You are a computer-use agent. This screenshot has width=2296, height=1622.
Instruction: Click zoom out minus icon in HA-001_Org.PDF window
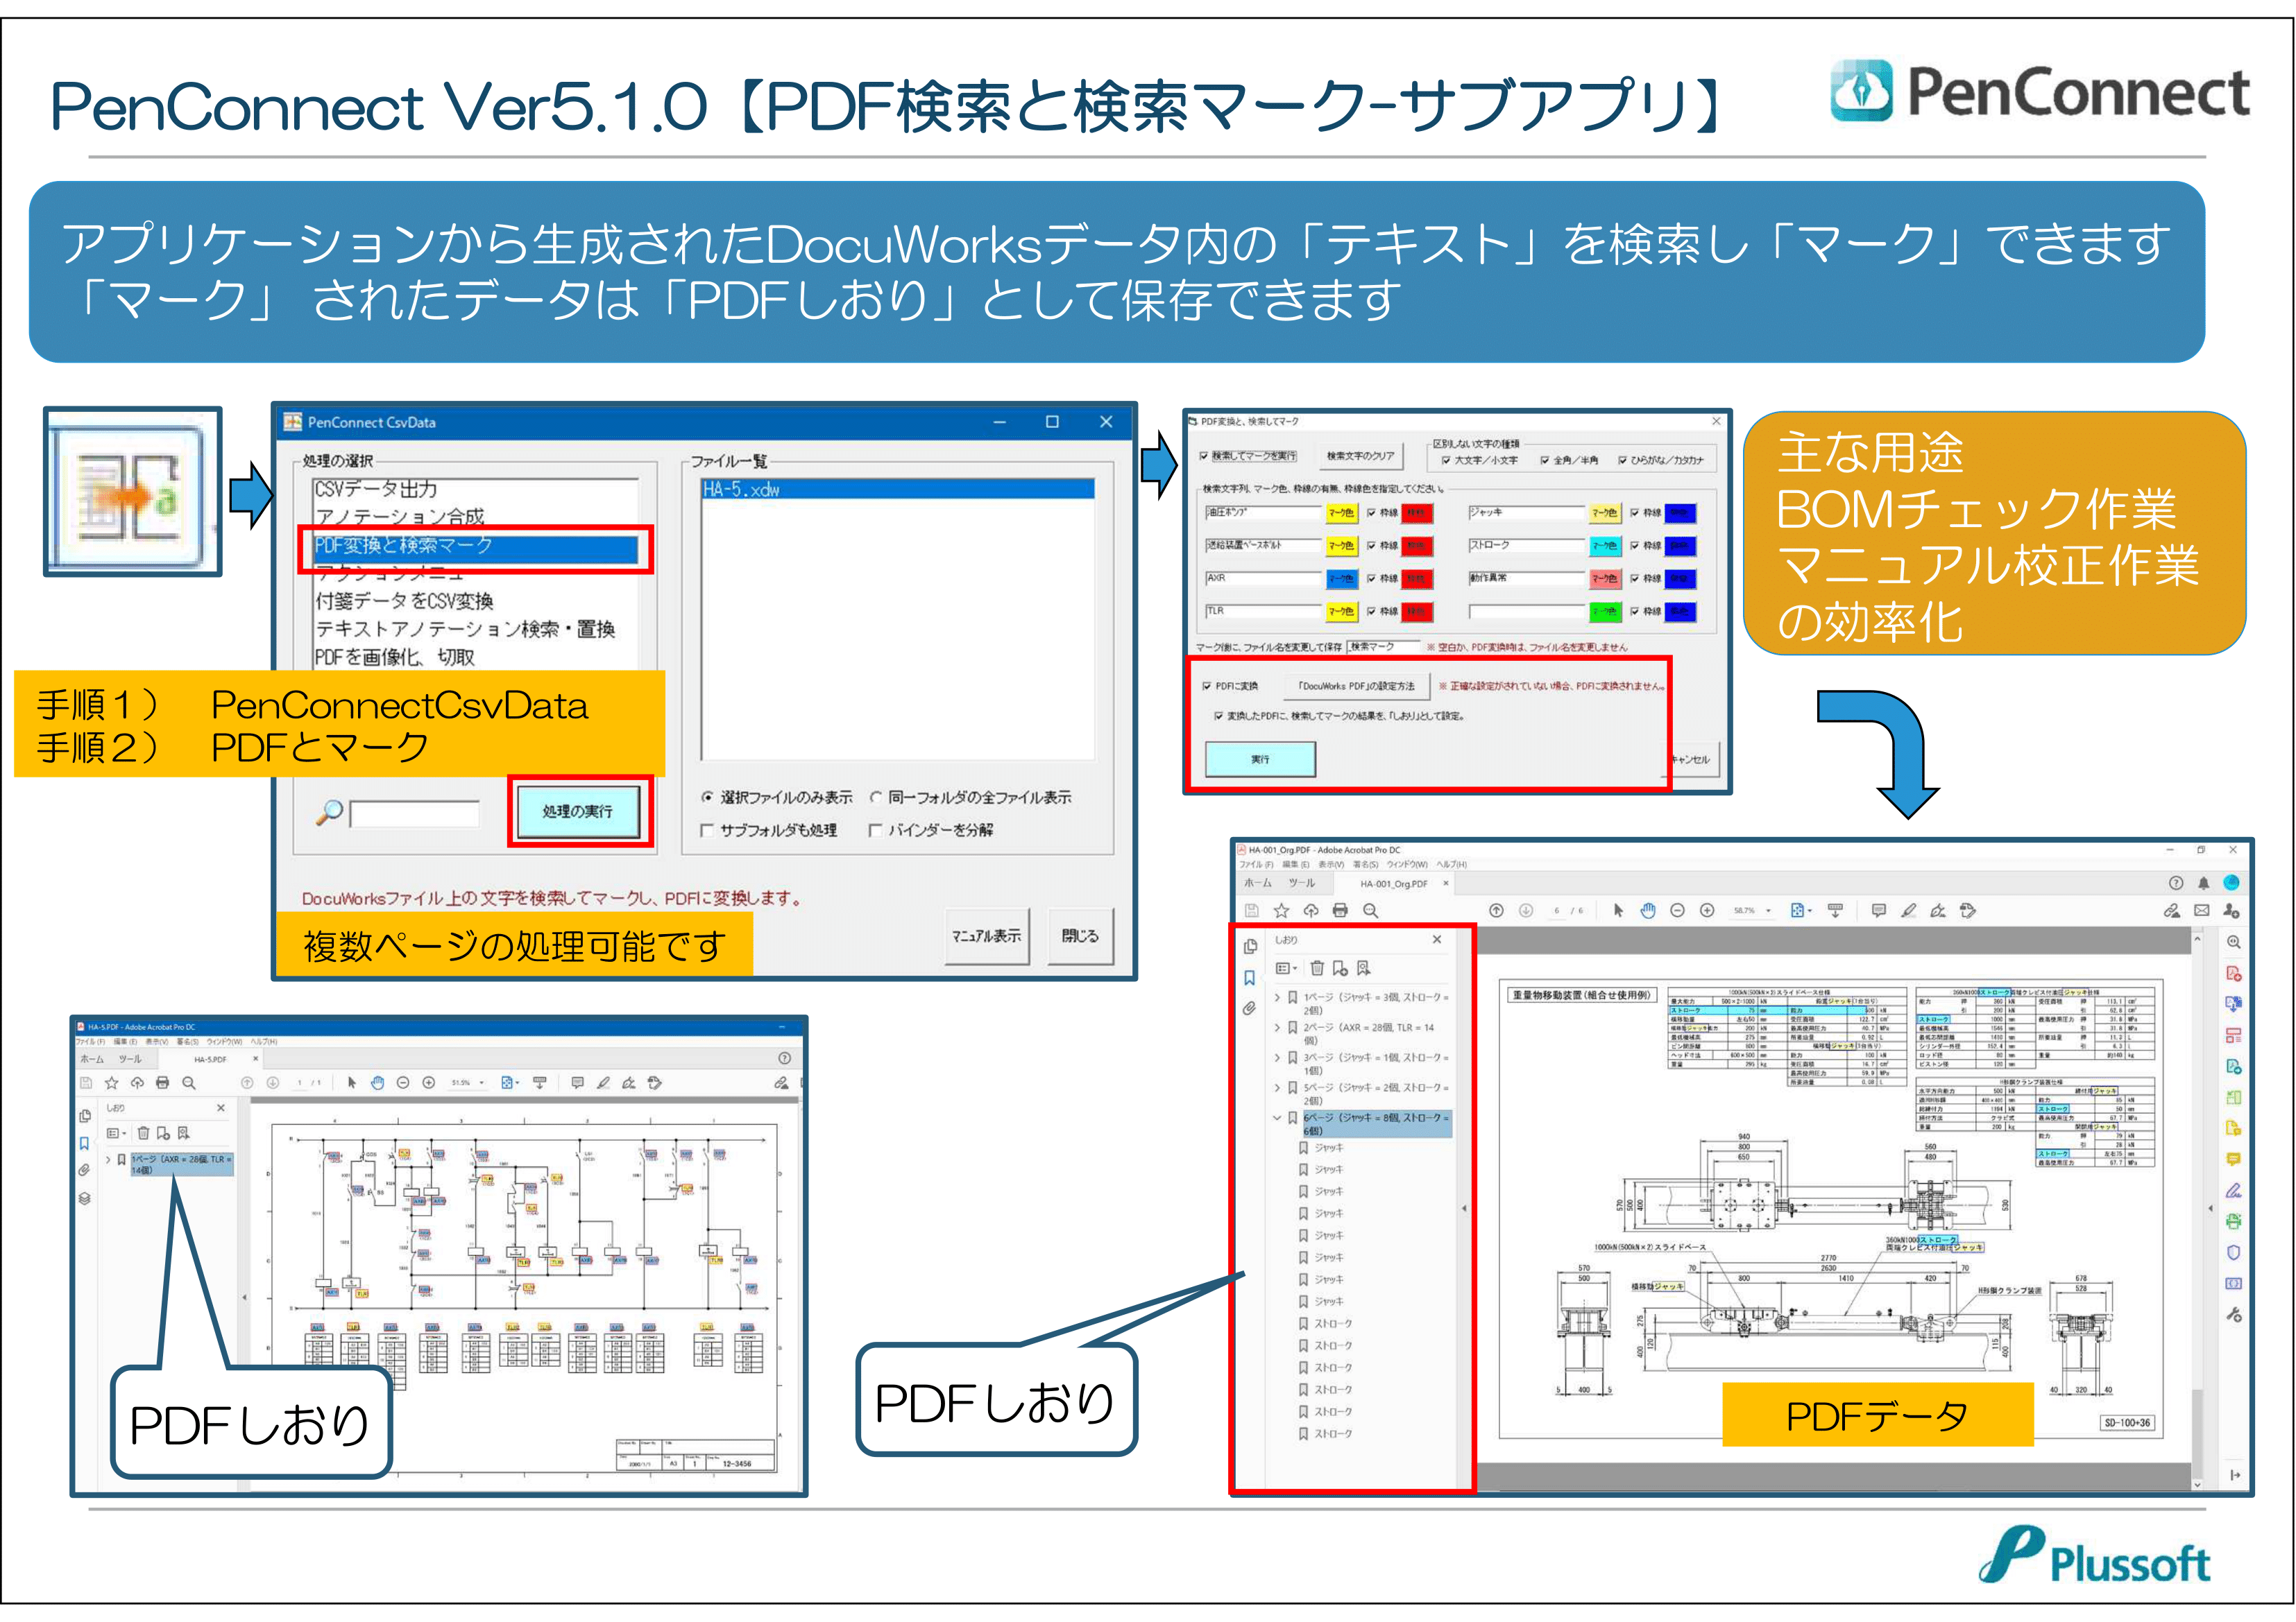[x=1678, y=911]
